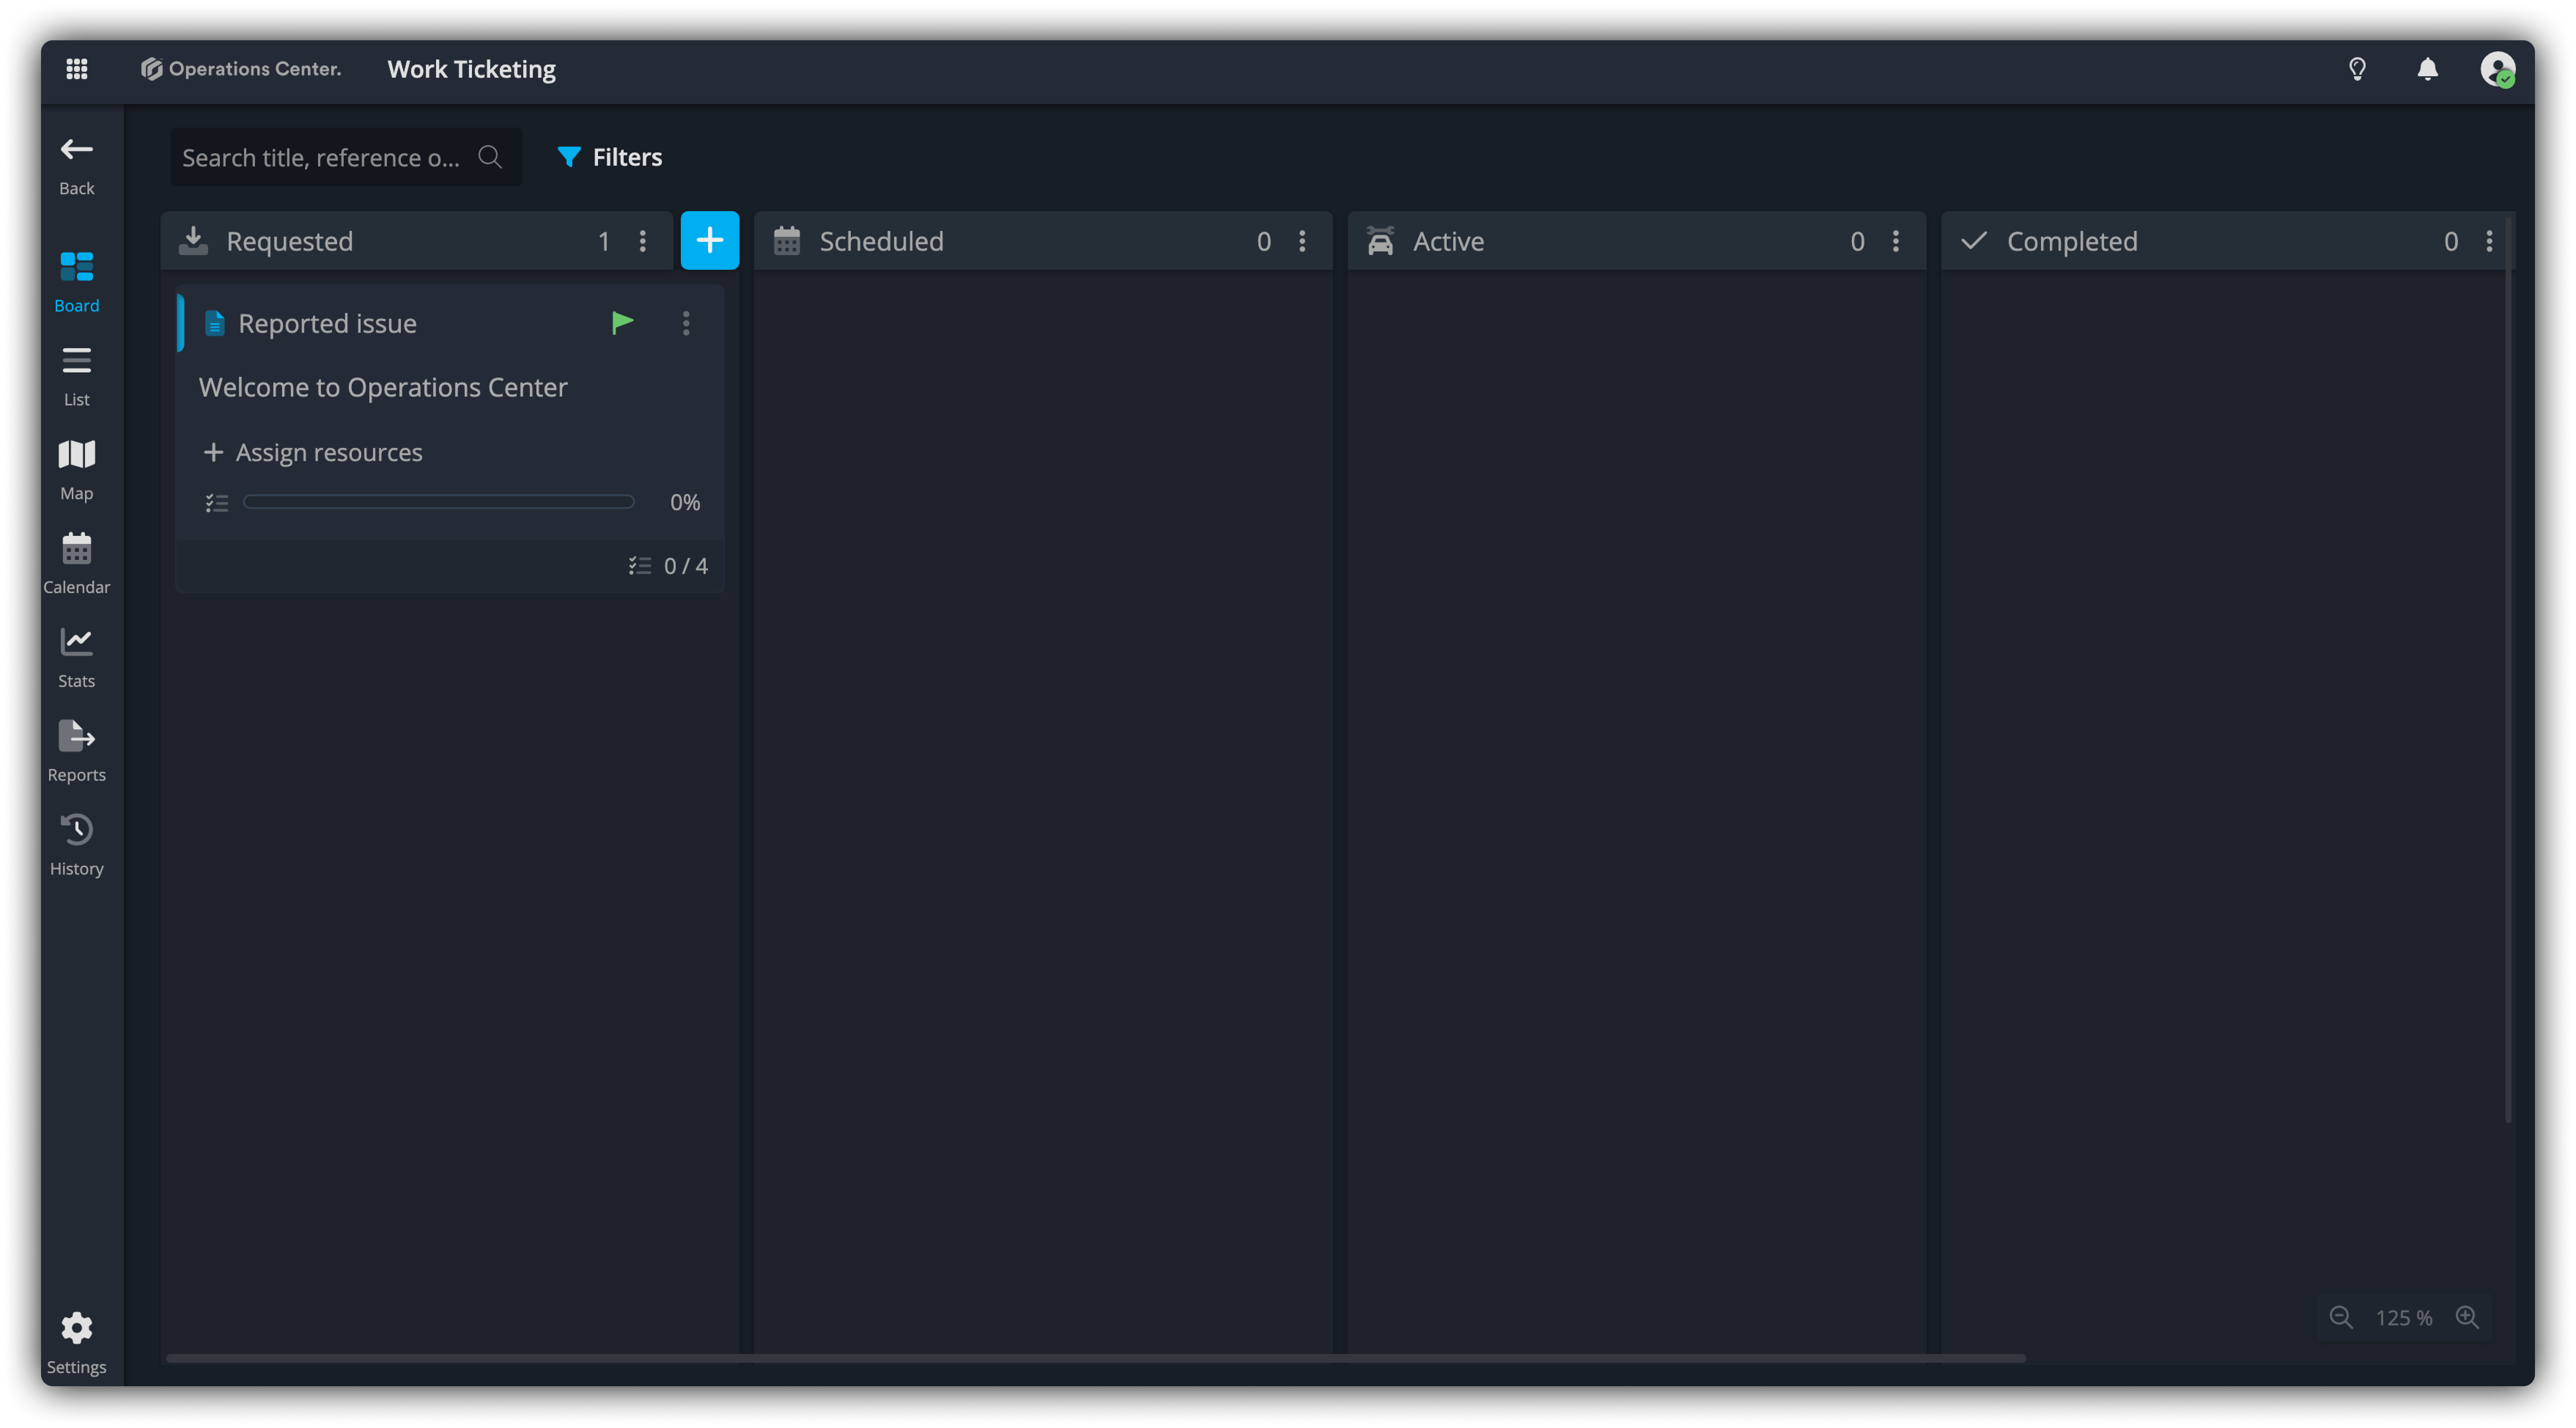
Task: Open the Requested column options menu
Action: tap(643, 241)
